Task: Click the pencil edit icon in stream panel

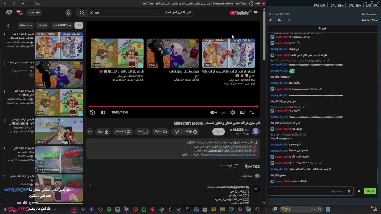Action: (270, 20)
